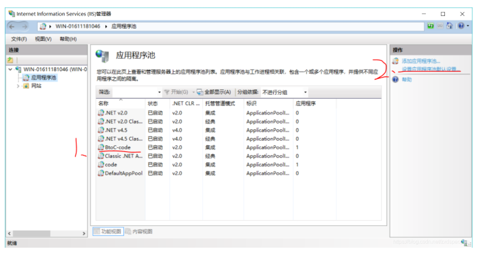Viewport: 480px width, 253px height.
Task: Open the 文件(F) menu
Action: [x=19, y=39]
